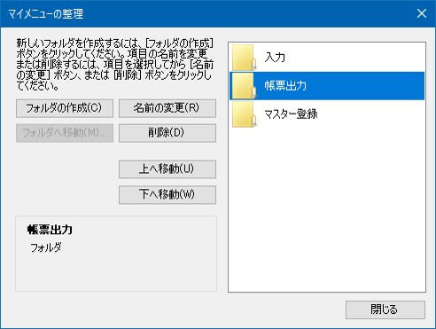Delete the selected item with 削除(D)
This screenshot has height=329, width=436.
click(167, 133)
